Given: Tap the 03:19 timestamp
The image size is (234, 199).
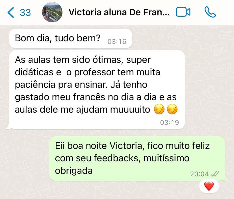Looking at the screenshot, I should [x=170, y=123].
